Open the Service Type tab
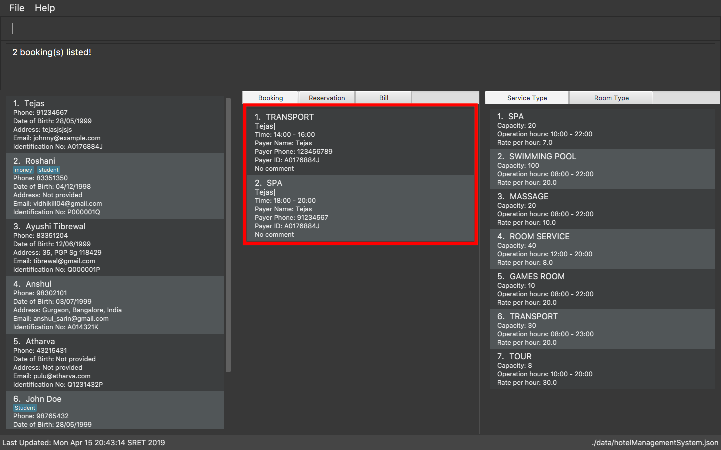The height and width of the screenshot is (450, 721). click(527, 98)
